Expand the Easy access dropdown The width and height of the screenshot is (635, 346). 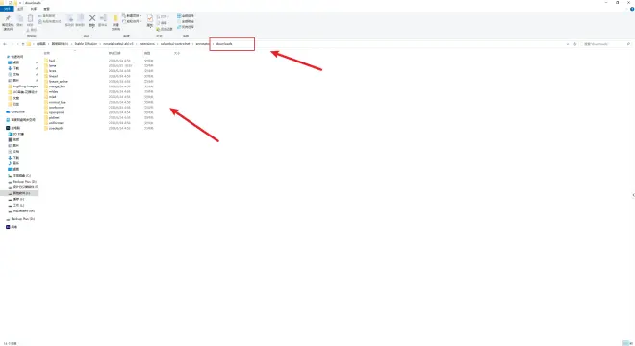[x=132, y=21]
